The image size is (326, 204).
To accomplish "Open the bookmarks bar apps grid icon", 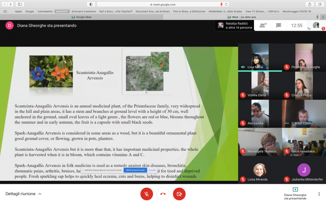I will 5,11.
